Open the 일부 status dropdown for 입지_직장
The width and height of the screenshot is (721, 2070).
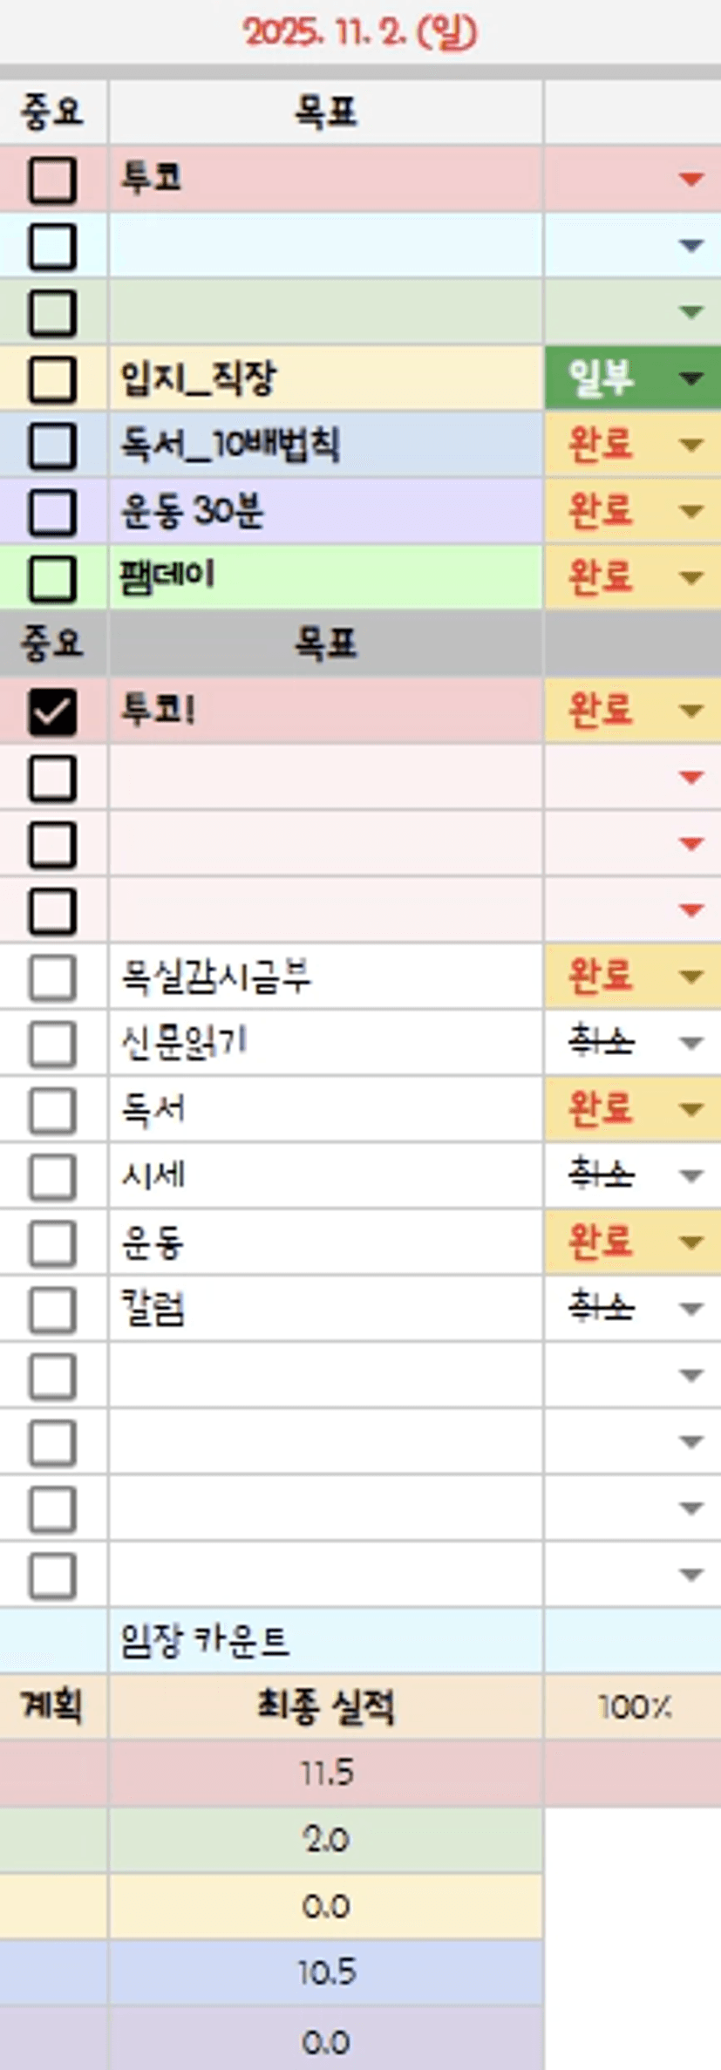point(690,378)
